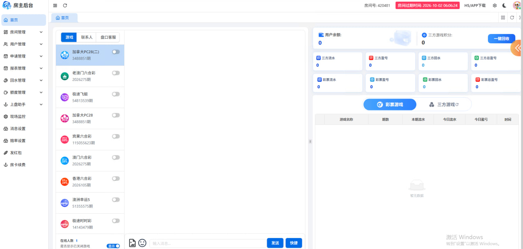Click the splitter handle between the panels
Screen dimensions: 523x249
point(310,141)
